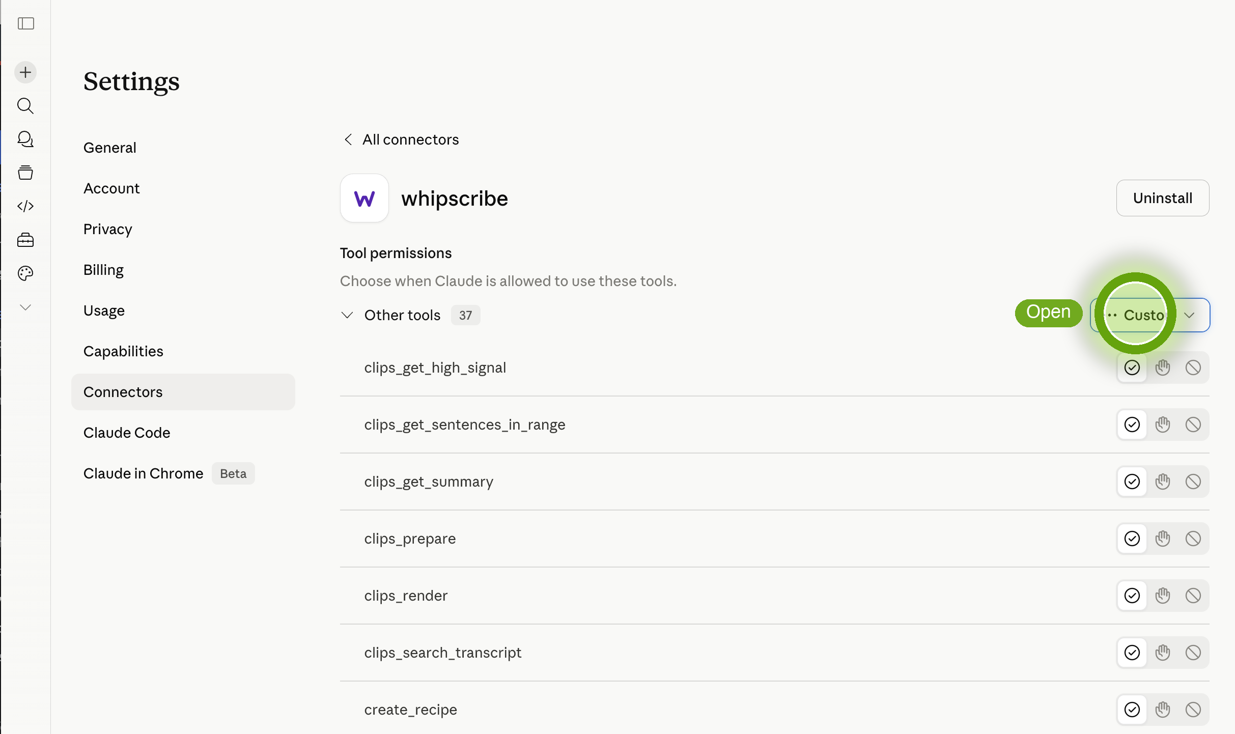
Task: Open search via magnifier icon
Action: [x=25, y=106]
